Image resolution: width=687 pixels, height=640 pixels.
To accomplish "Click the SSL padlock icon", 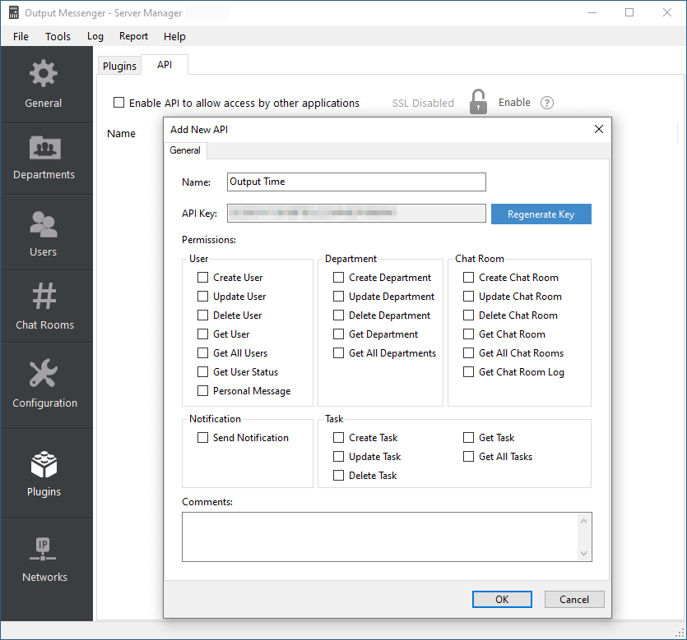I will [478, 102].
